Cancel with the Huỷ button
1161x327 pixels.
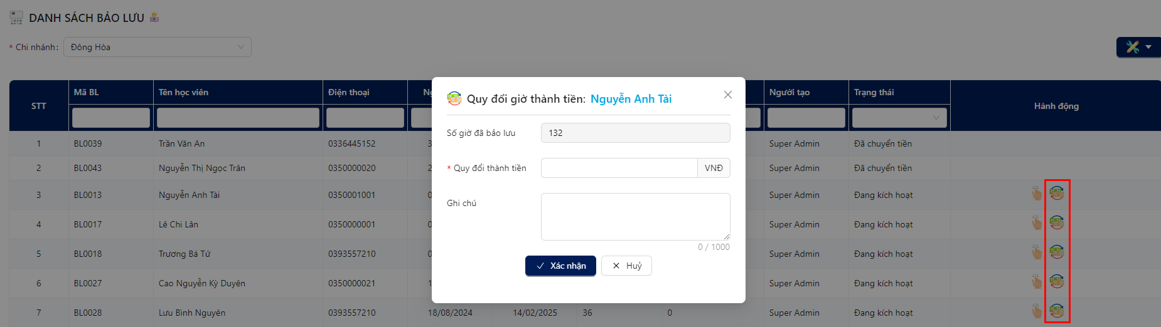pyautogui.click(x=626, y=266)
